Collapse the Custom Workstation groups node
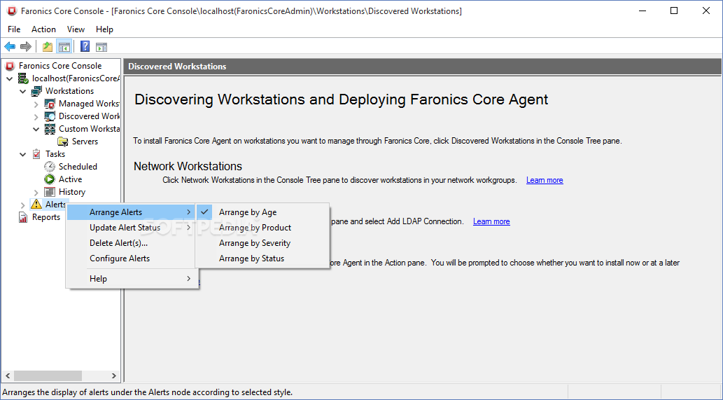This screenshot has width=723, height=400. [x=36, y=129]
